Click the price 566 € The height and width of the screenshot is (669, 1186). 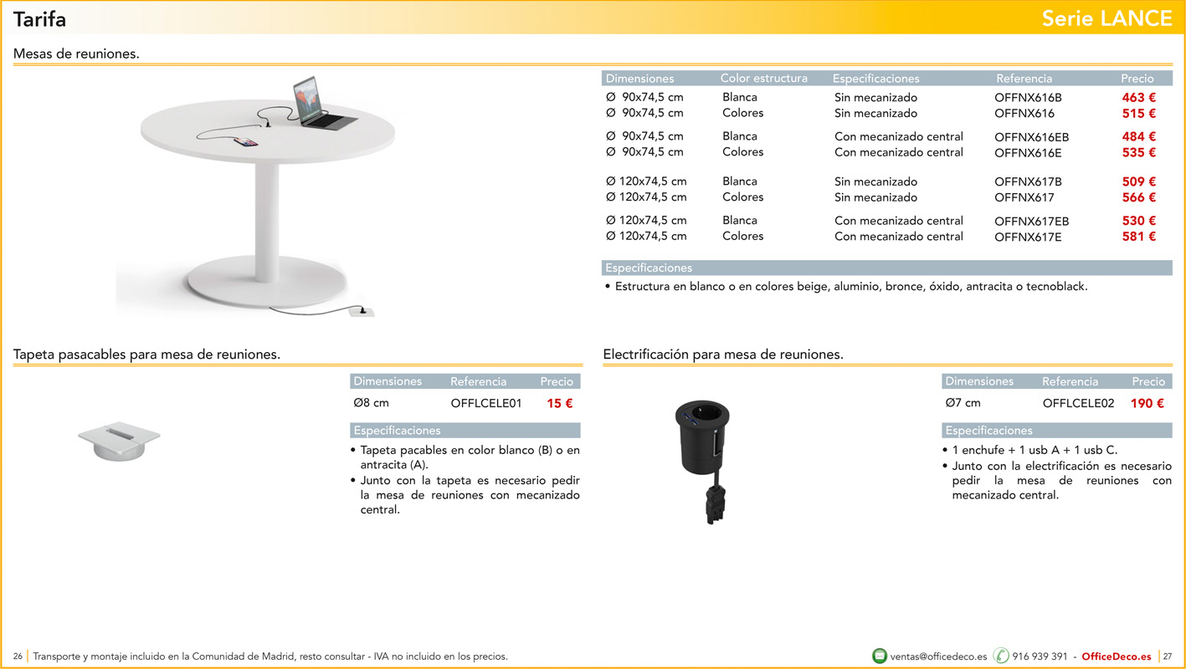(x=1139, y=198)
